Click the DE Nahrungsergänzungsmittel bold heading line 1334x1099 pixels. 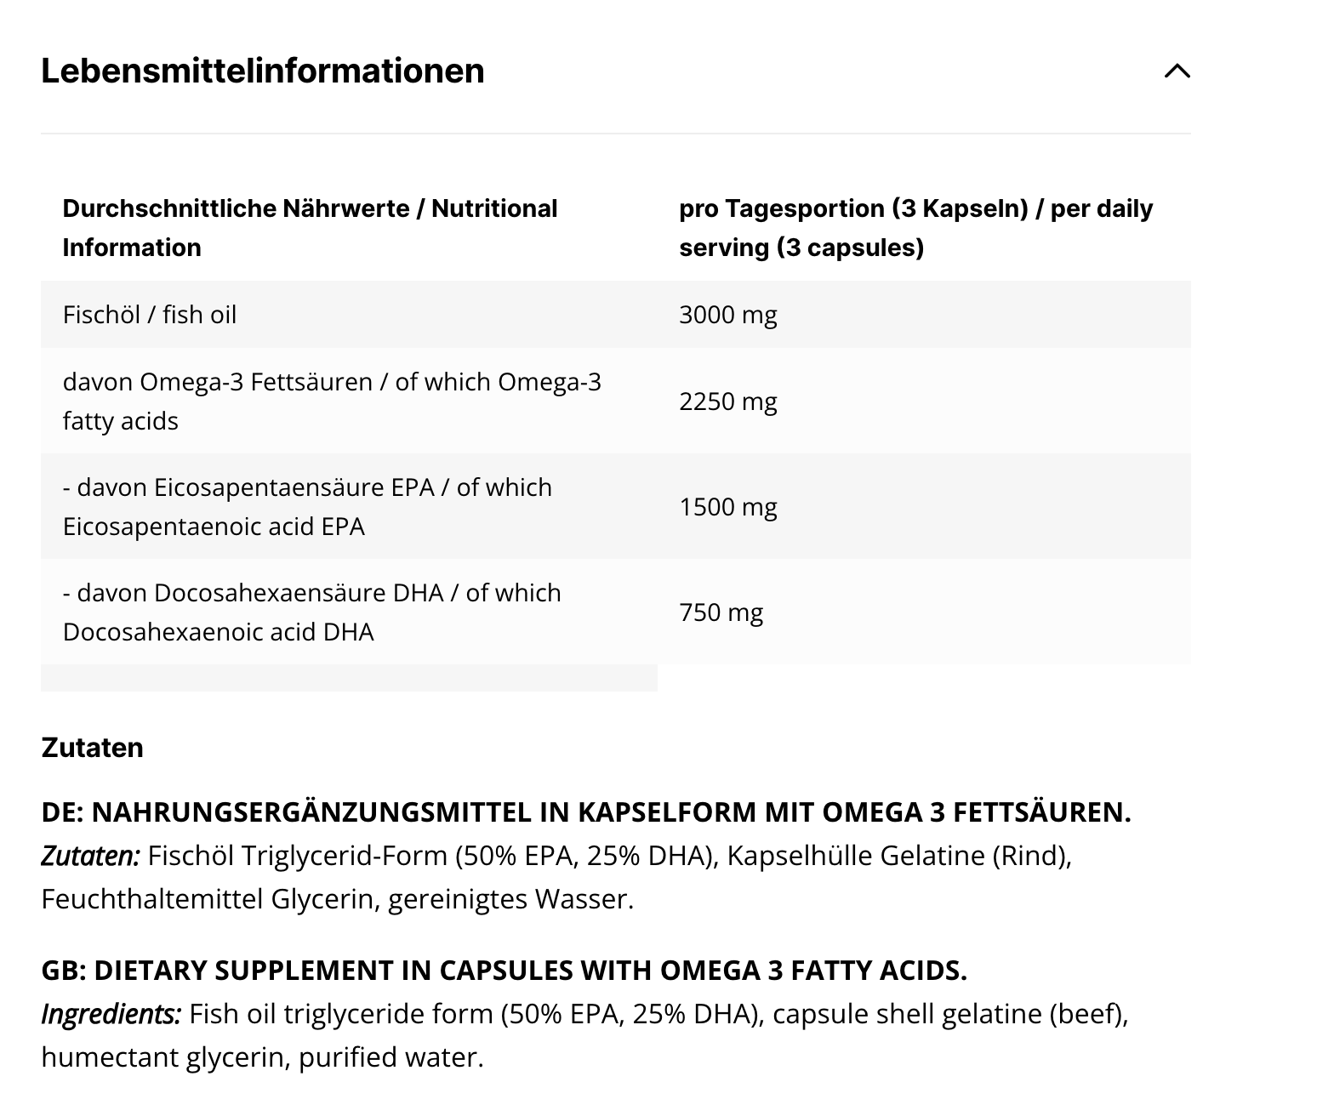(586, 812)
